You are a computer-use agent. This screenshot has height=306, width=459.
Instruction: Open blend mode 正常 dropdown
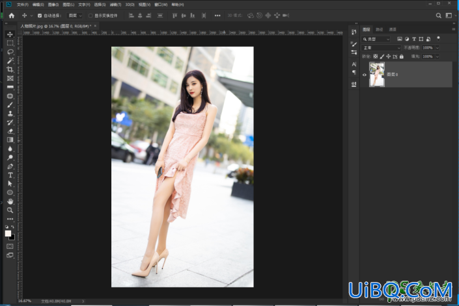[382, 47]
